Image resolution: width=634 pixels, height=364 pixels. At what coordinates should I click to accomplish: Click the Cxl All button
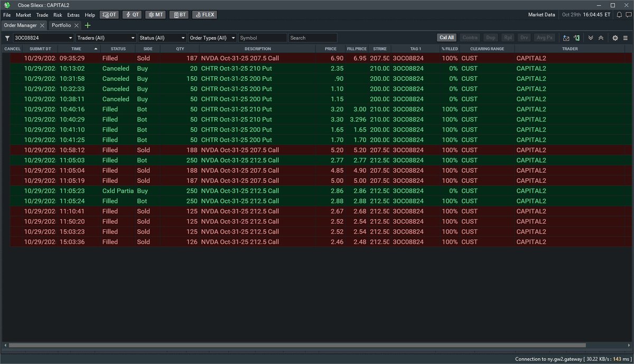tap(447, 38)
